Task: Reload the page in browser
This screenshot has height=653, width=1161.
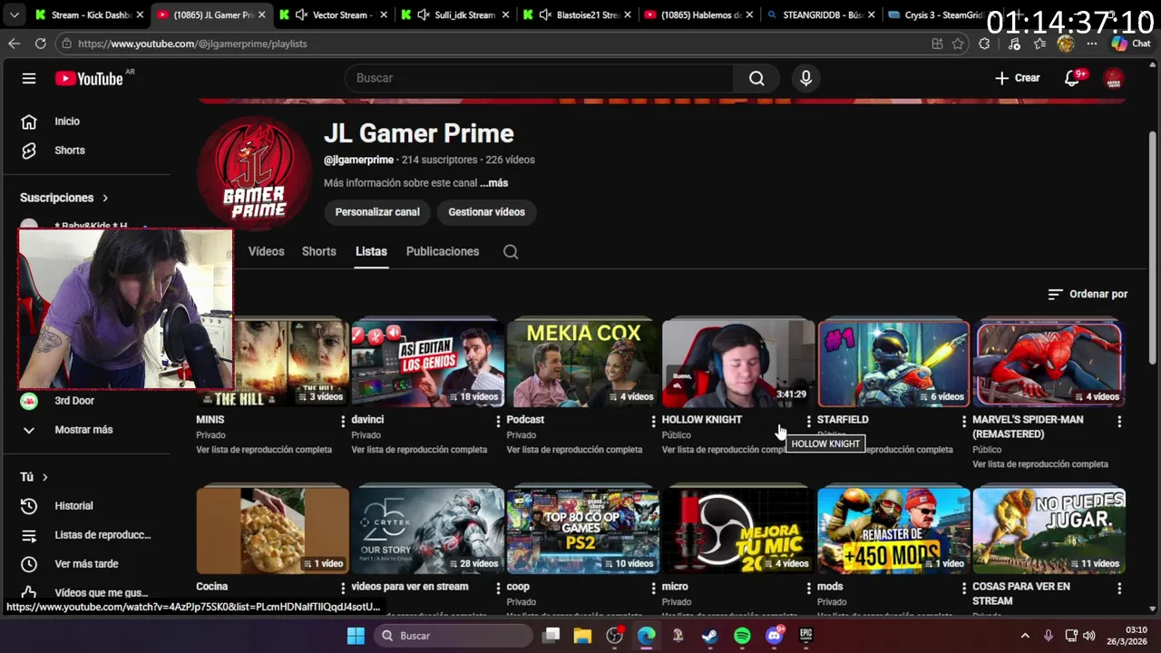Action: [x=40, y=44]
